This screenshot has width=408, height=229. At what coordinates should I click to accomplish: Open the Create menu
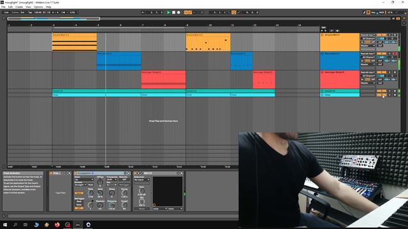(x=19, y=7)
